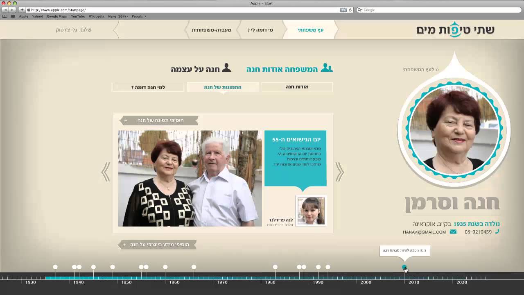Click the RSS button in address bar
Viewport: 524px width, 295px height.
click(343, 10)
